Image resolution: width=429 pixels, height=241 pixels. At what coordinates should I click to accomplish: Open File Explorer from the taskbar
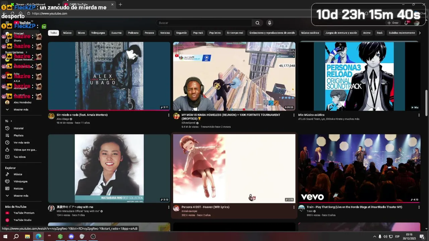[x=27, y=236]
